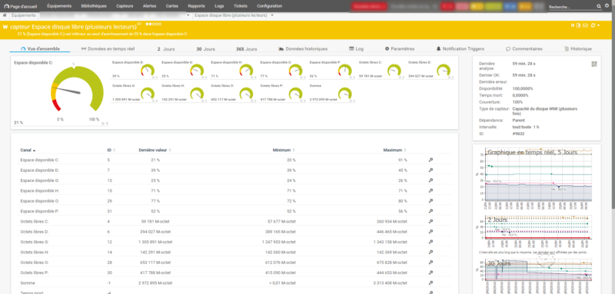Switch to the Notification Triggers tab
The height and width of the screenshot is (294, 615).
point(460,49)
